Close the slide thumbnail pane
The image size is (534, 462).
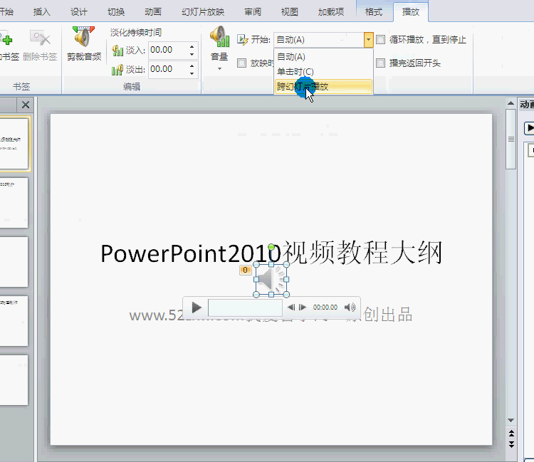coord(26,105)
